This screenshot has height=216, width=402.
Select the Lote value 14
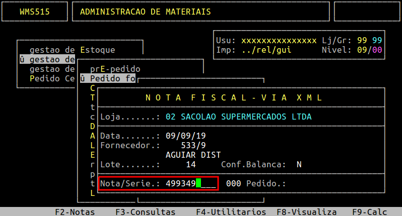(191, 164)
